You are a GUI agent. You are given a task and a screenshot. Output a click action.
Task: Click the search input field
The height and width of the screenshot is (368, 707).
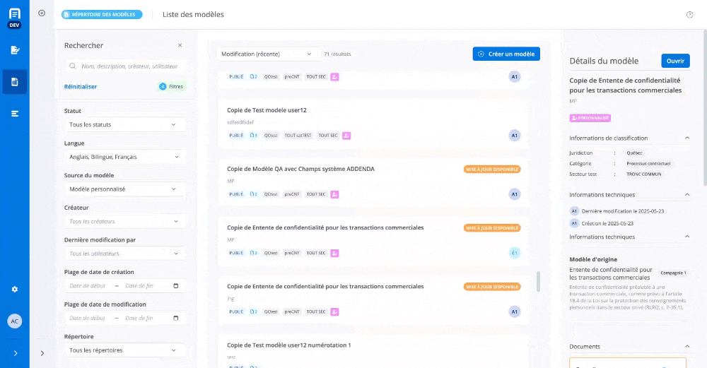coord(132,66)
